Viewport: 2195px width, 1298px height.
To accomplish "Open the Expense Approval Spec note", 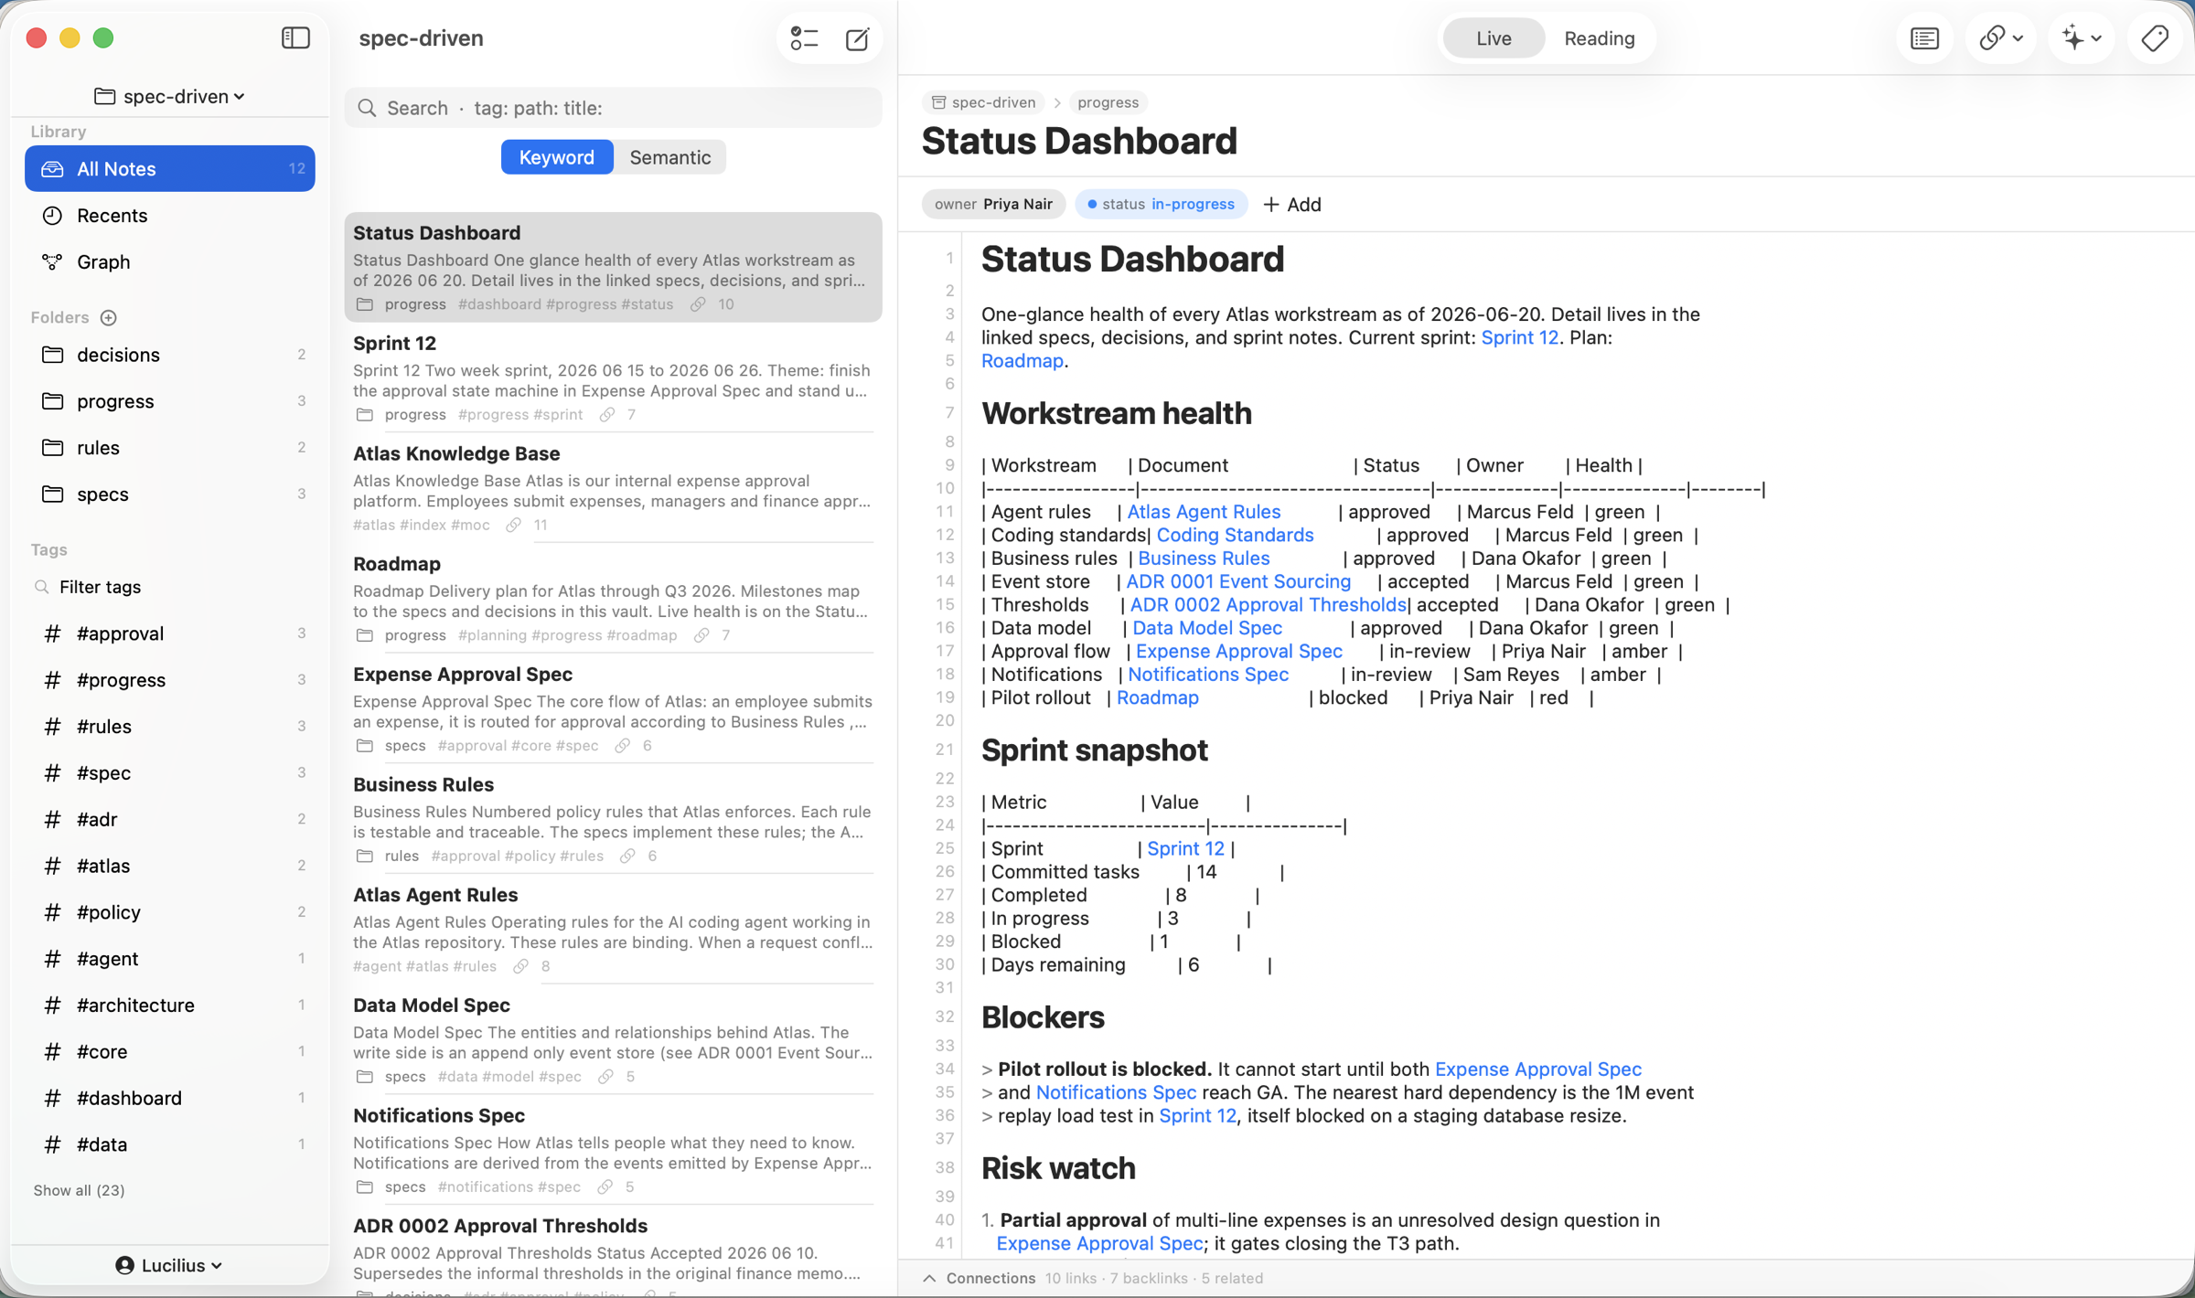I will [x=613, y=709].
